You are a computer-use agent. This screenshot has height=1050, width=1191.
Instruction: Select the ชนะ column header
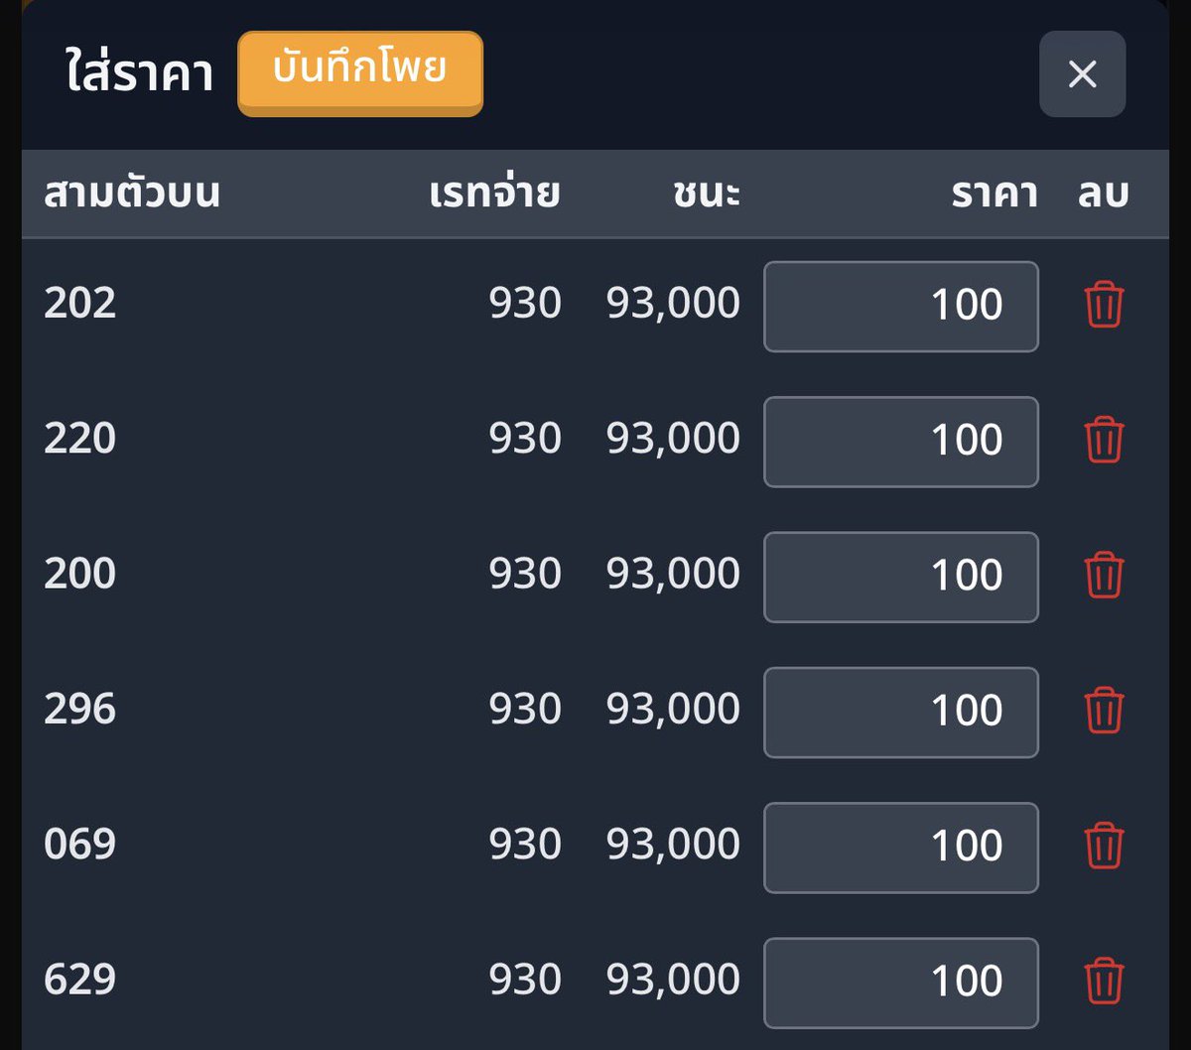point(707,194)
